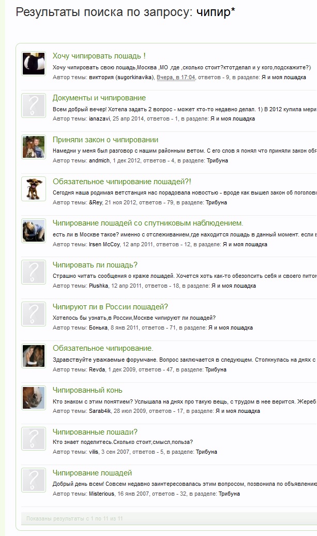Click author Misterious profile link
The image size is (317, 536).
pyautogui.click(x=101, y=494)
